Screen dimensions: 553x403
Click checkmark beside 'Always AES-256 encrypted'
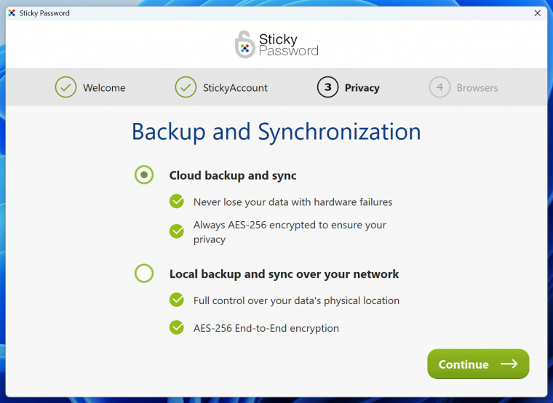(177, 231)
